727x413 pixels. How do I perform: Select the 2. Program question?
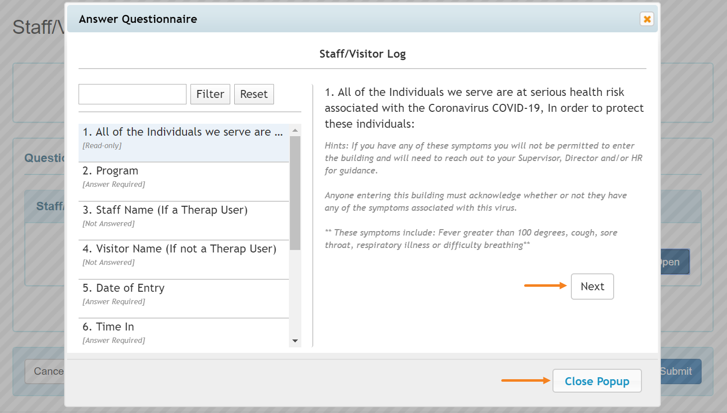pos(183,176)
